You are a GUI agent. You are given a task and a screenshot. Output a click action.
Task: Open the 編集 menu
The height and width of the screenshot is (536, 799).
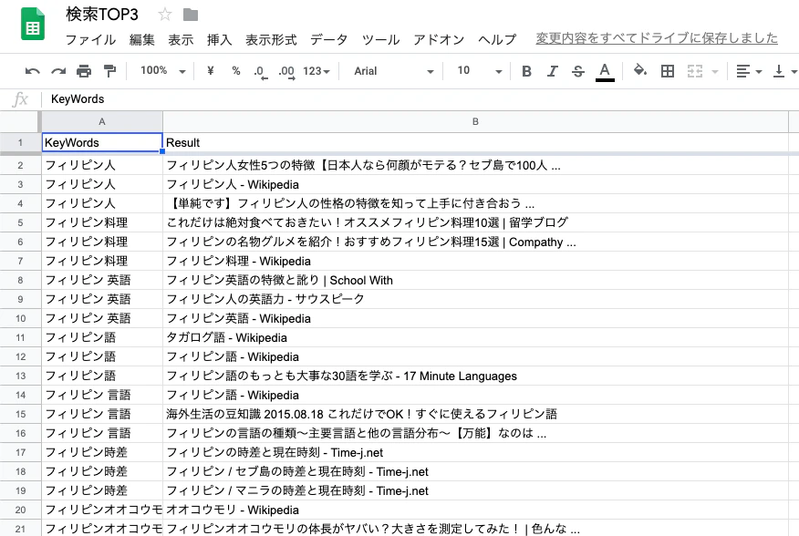pos(142,39)
